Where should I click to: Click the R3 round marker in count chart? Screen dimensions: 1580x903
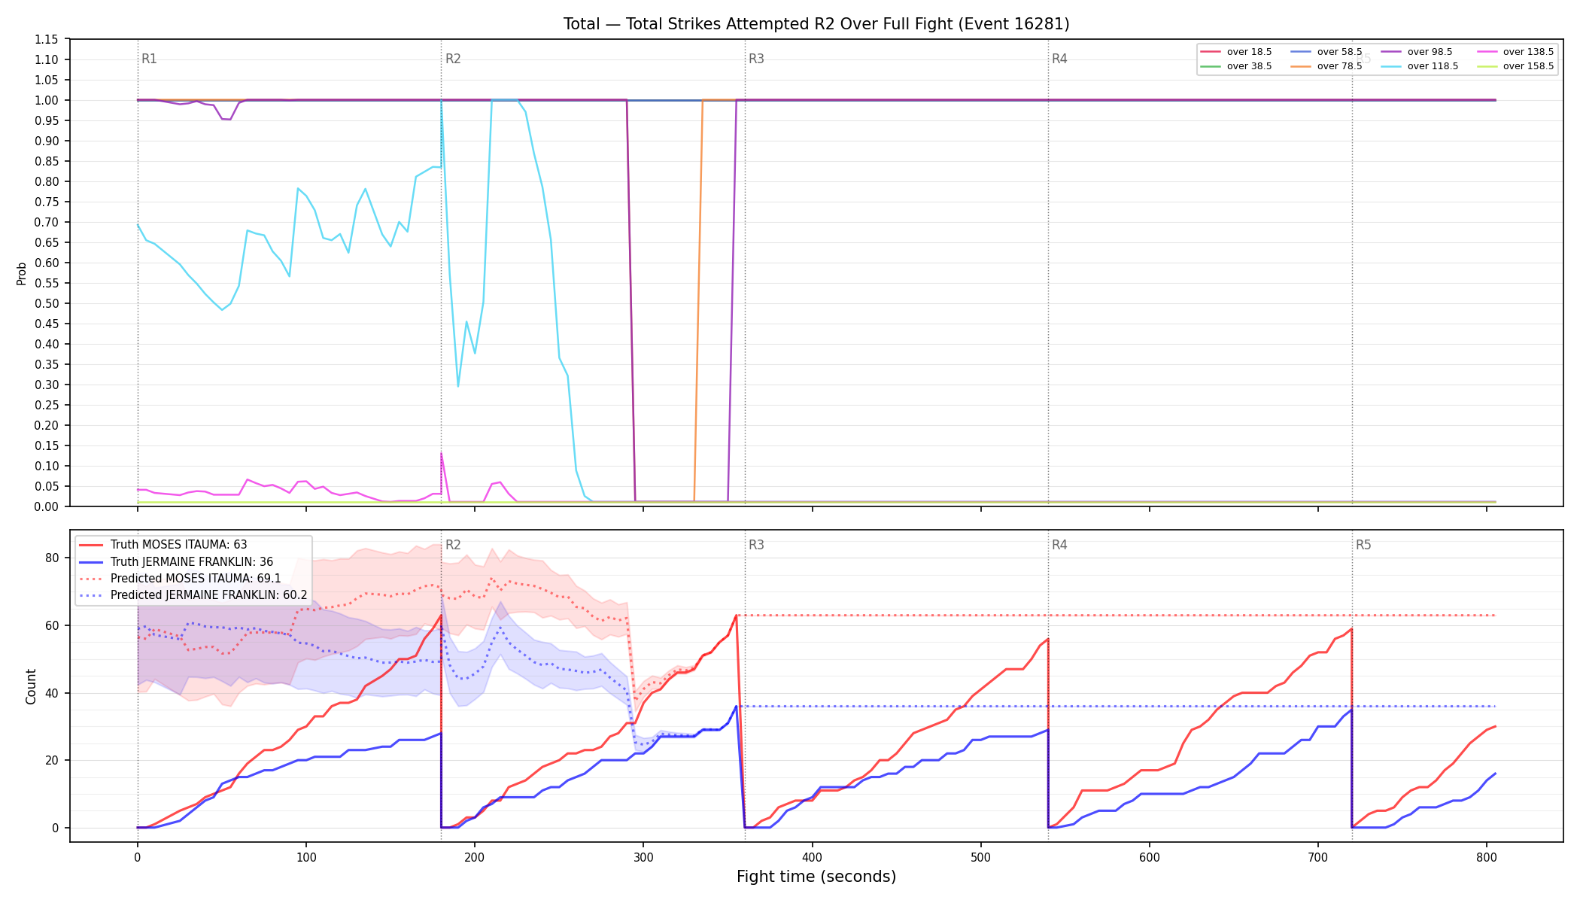pyautogui.click(x=756, y=545)
